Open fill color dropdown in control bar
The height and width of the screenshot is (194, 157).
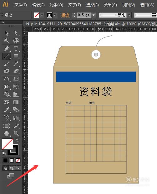[42, 15]
